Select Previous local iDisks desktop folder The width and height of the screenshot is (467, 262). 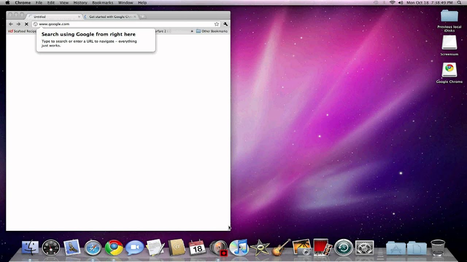tap(449, 21)
